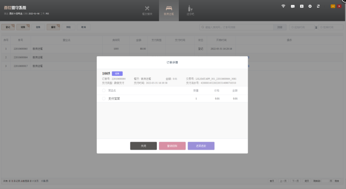The image size is (346, 189).
Task: Select the 支付宝菜 item radio button
Action: click(x=104, y=99)
